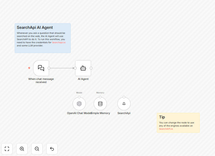Click the description text in the blue note
215x156 pixels.
pos(41,39)
